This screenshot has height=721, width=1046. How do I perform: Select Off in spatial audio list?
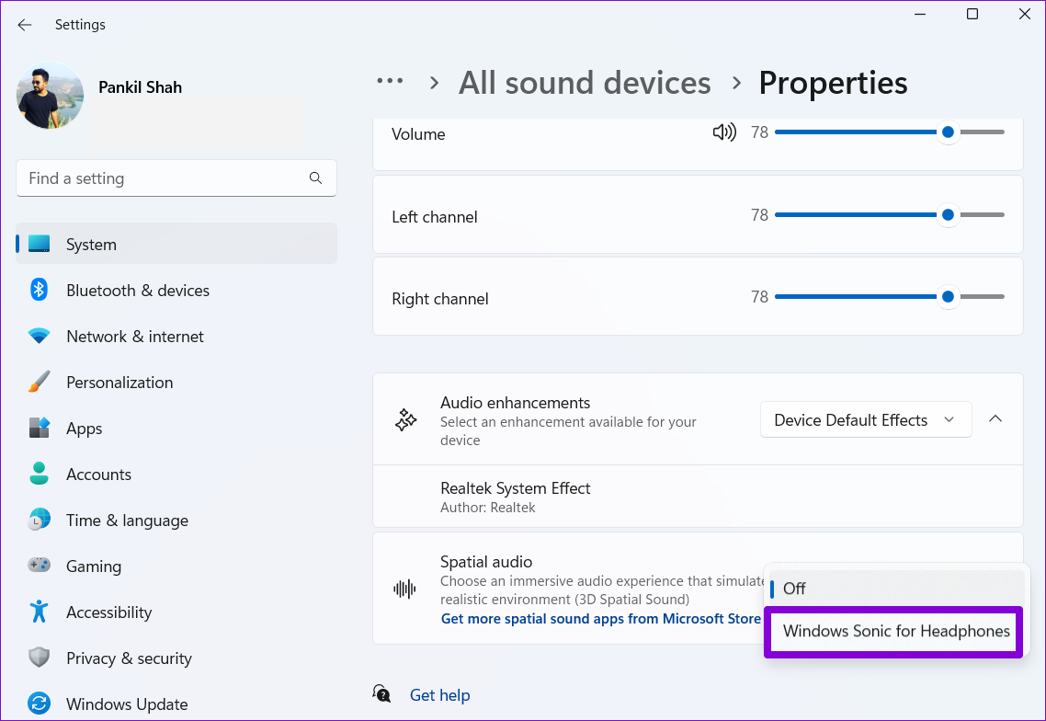(x=896, y=589)
